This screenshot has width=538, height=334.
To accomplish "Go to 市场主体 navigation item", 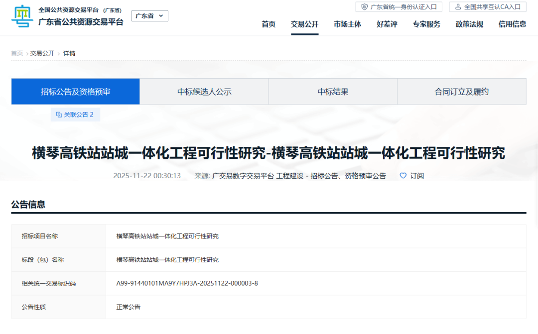I will pos(347,24).
